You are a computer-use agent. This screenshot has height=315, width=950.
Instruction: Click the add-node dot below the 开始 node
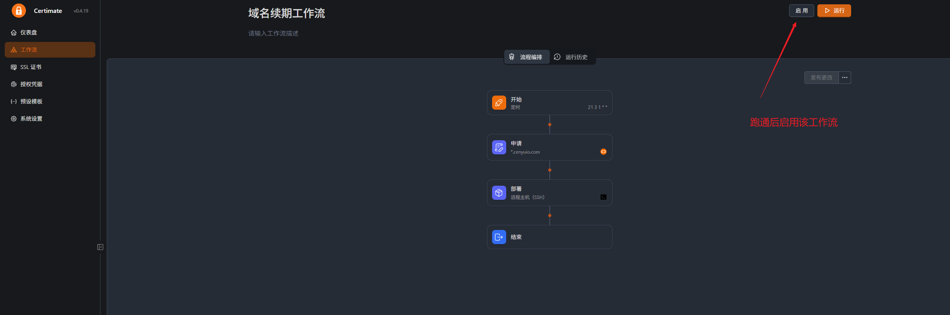[549, 125]
